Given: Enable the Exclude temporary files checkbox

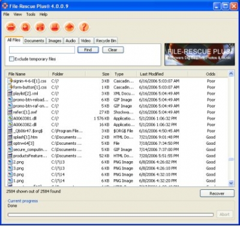Looking at the screenshot, I should tap(11, 59).
